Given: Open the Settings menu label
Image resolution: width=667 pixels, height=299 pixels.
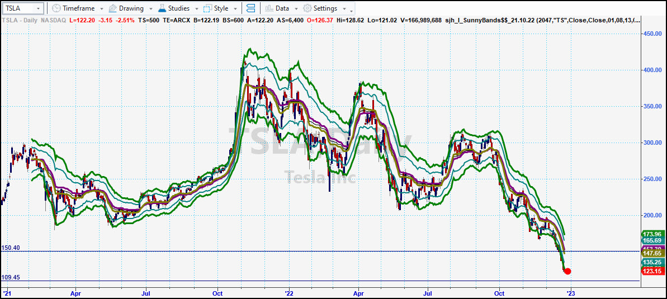Looking at the screenshot, I should click(x=325, y=8).
